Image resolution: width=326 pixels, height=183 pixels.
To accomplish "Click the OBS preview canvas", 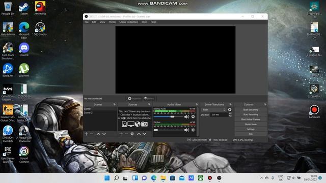I will 175,60.
